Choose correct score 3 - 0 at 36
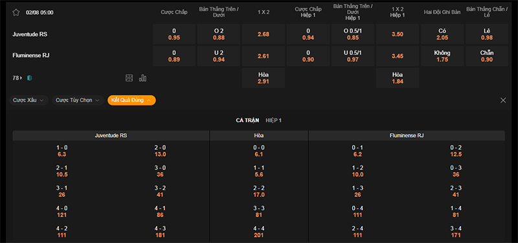This screenshot has height=243, width=518. tap(160, 171)
